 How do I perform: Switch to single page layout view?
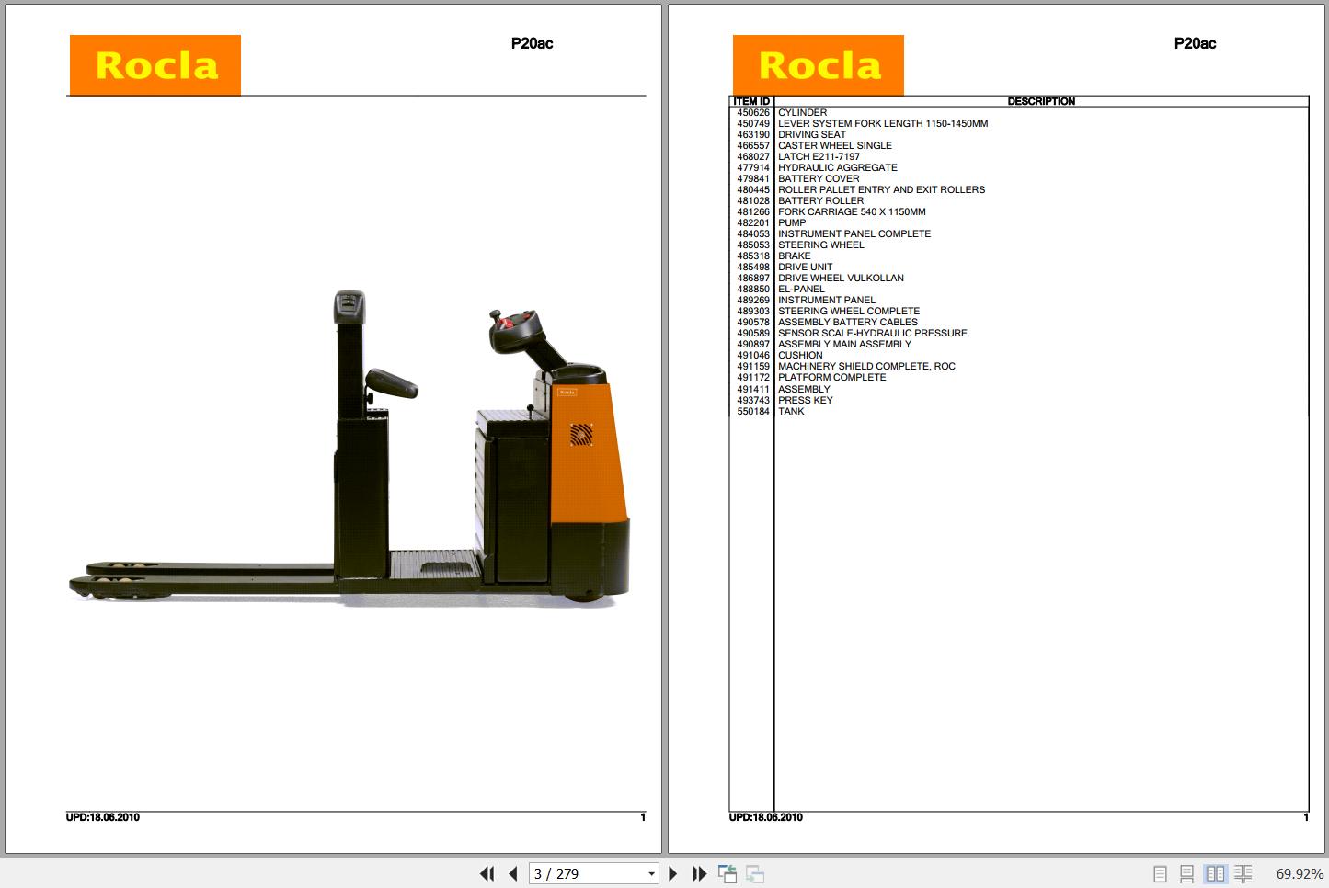point(1158,873)
